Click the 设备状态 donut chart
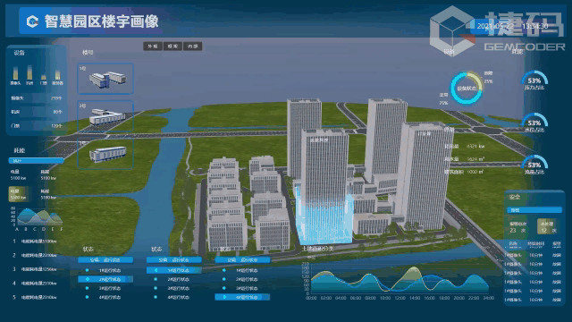The height and width of the screenshot is (322, 572). [467, 88]
